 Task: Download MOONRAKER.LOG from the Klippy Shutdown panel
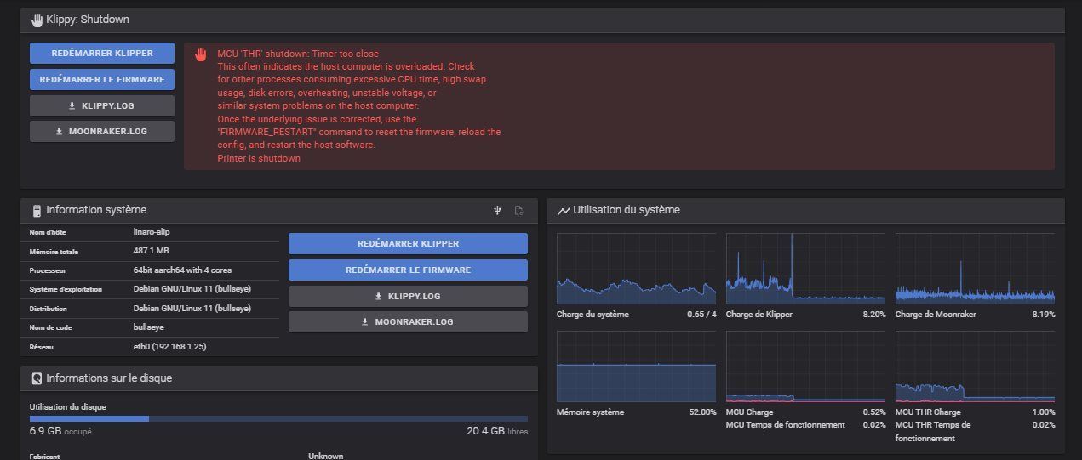tap(102, 132)
